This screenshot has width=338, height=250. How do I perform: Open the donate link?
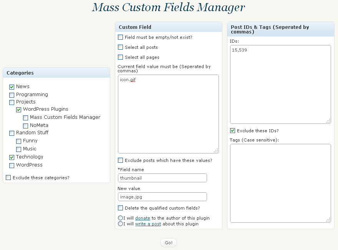click(x=142, y=218)
